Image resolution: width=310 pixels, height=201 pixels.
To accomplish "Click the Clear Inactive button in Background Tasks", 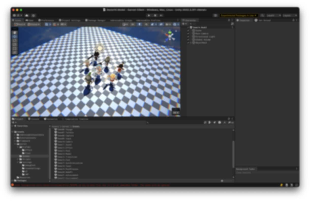I will coord(243,173).
